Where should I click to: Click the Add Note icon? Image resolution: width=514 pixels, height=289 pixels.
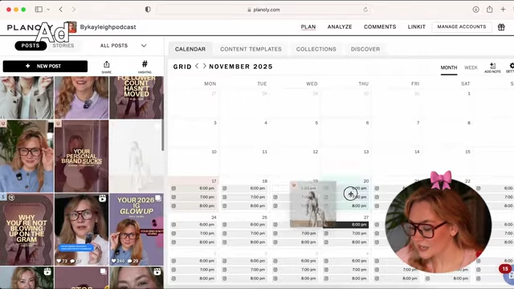coord(492,67)
